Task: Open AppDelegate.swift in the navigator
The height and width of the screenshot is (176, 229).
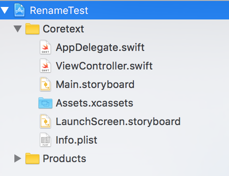Action: 100,48
